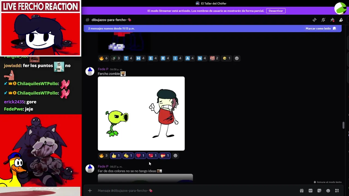Open the emoji picker in message bar
Screen dimensions: 349x196
[x=328, y=191]
